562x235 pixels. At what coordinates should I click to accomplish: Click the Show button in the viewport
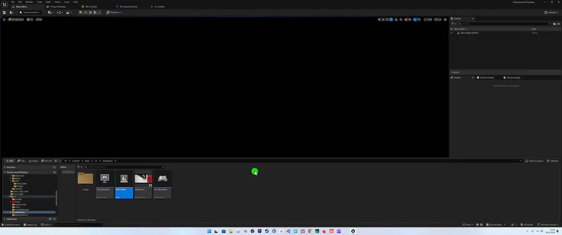pos(39,19)
